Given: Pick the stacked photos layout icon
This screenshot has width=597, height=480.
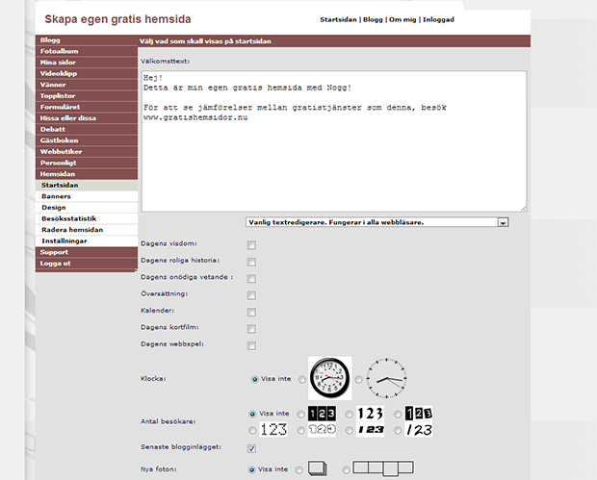Looking at the screenshot, I should click(317, 469).
